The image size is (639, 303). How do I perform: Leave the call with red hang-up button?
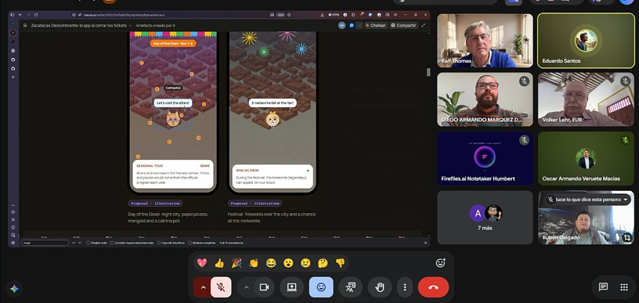pos(433,287)
